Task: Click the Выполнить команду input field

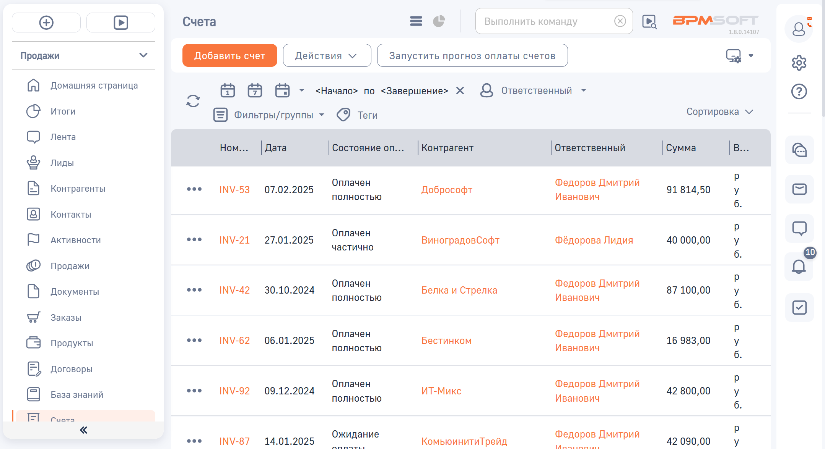Action: (x=543, y=21)
